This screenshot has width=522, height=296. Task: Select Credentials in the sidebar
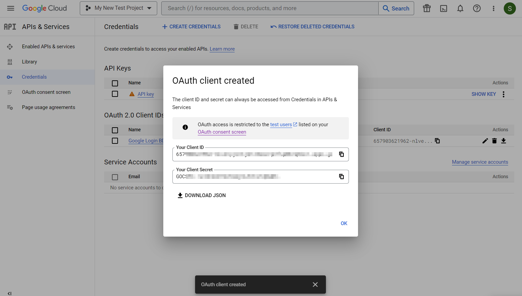(47, 77)
